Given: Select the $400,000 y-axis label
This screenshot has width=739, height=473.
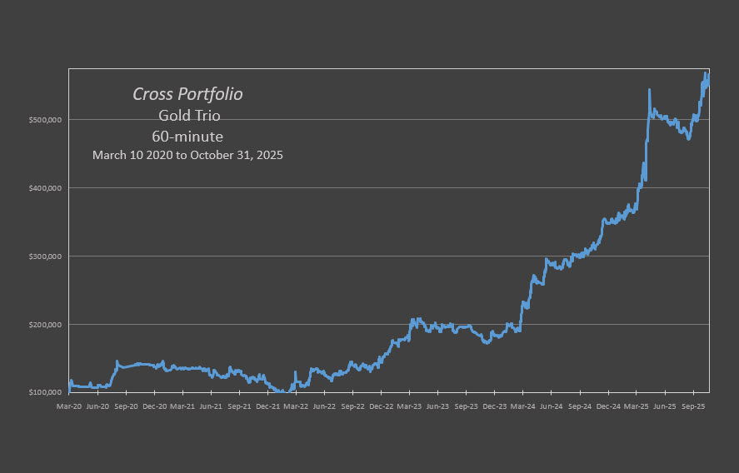Looking at the screenshot, I should pos(45,188).
